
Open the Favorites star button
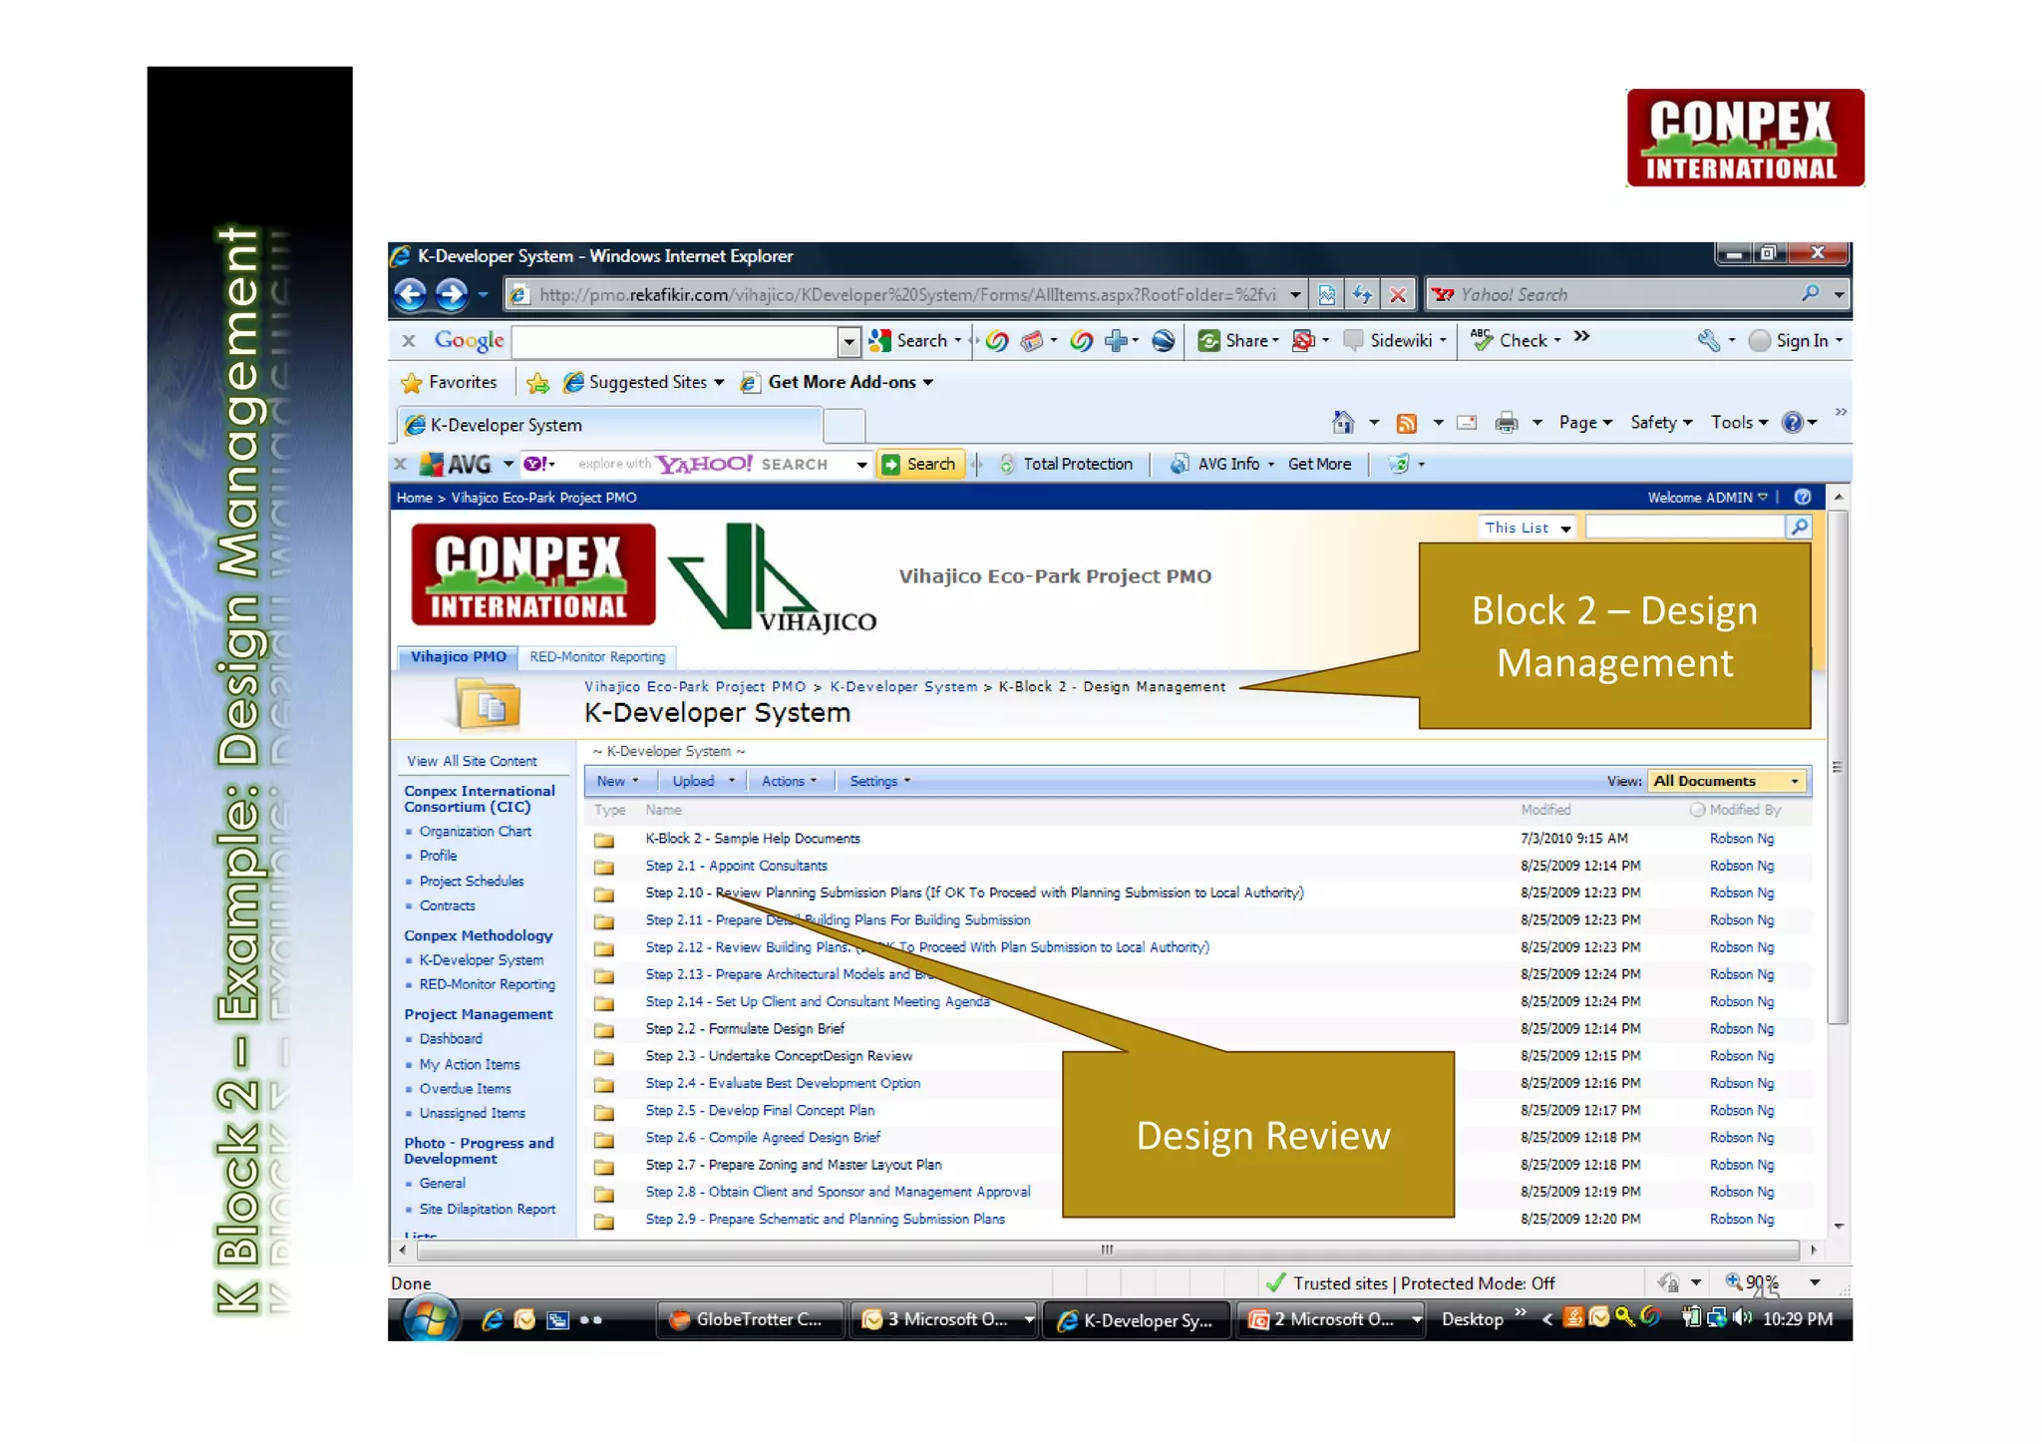click(x=449, y=382)
